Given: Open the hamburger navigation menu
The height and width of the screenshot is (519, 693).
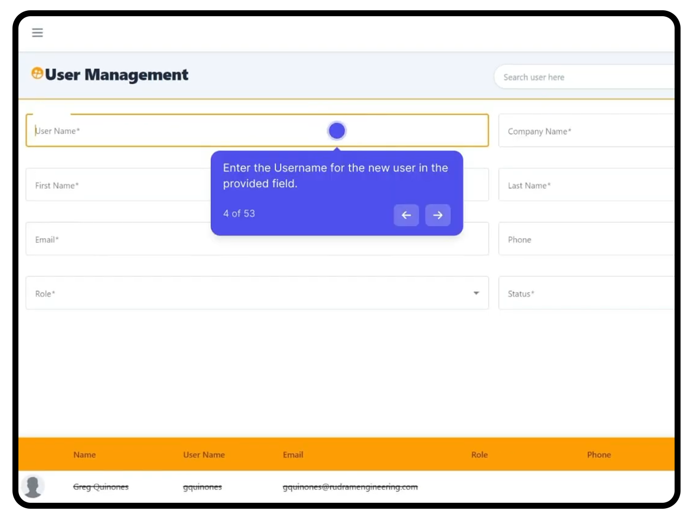Looking at the screenshot, I should [37, 32].
